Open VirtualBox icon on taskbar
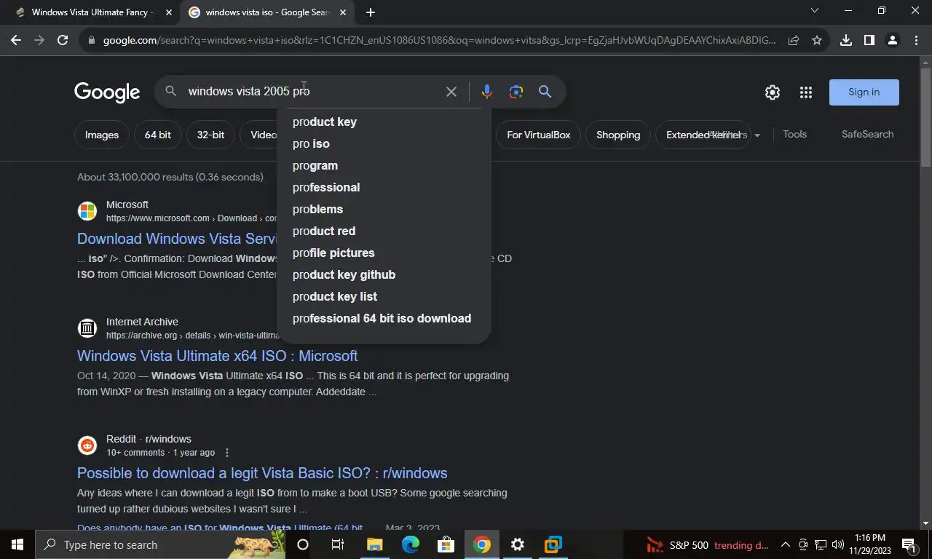The image size is (932, 559). click(x=553, y=544)
